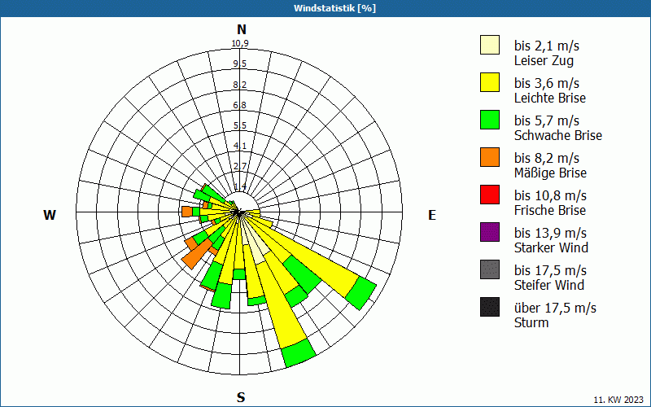This screenshot has width=651, height=407.
Task: Click the '11. KW 2023' date text
Action: click(618, 400)
